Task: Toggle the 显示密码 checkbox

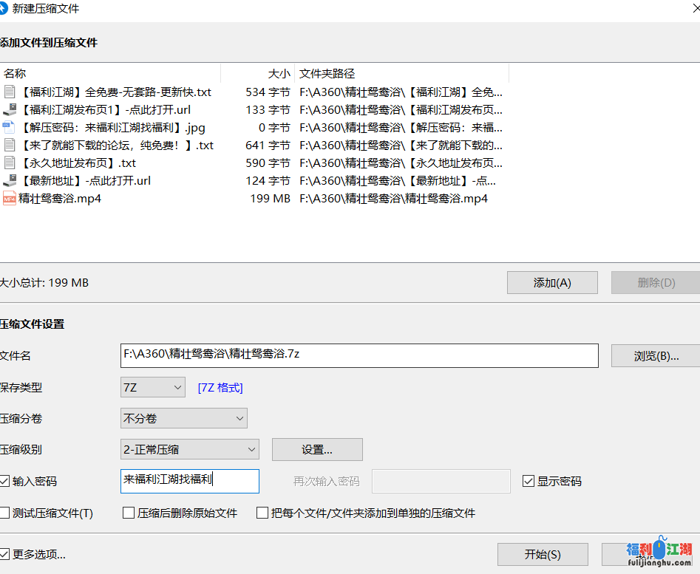Action: click(x=529, y=482)
